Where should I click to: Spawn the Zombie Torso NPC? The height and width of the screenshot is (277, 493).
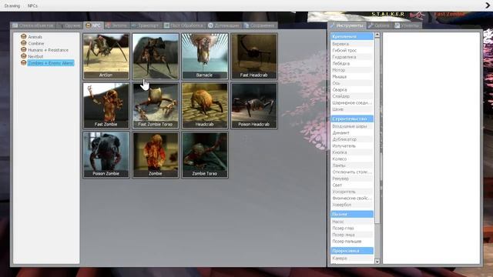click(x=205, y=155)
